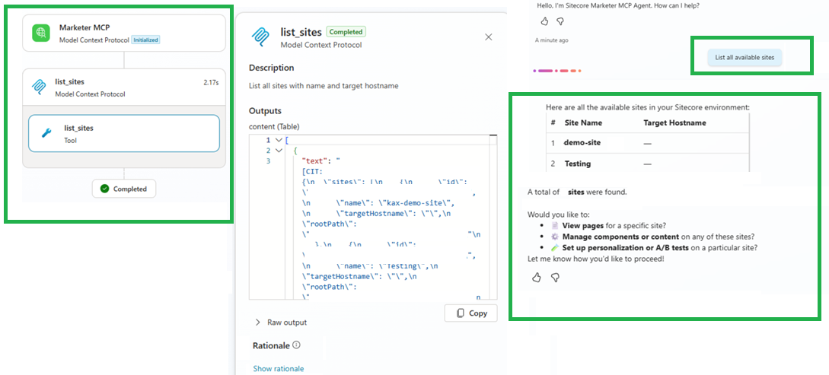Click the Initialized status badge
829x375 pixels.
pyautogui.click(x=145, y=40)
